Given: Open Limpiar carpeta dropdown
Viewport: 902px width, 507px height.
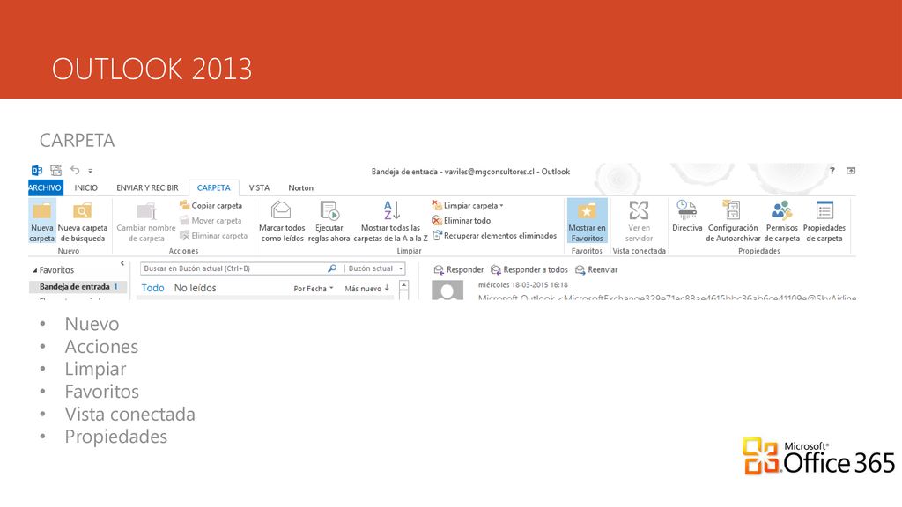Looking at the screenshot, I should click(x=468, y=205).
